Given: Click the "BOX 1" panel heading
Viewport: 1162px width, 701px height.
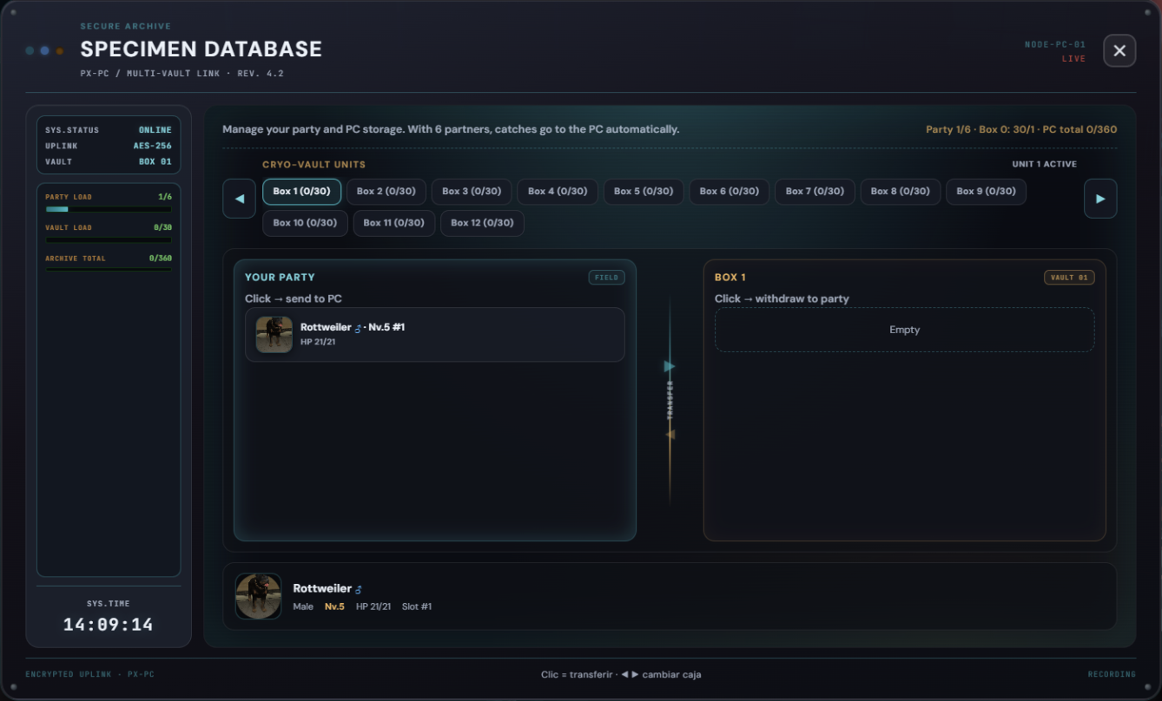Looking at the screenshot, I should coord(730,278).
